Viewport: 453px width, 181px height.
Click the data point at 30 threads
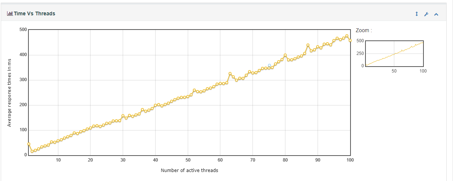123,116
